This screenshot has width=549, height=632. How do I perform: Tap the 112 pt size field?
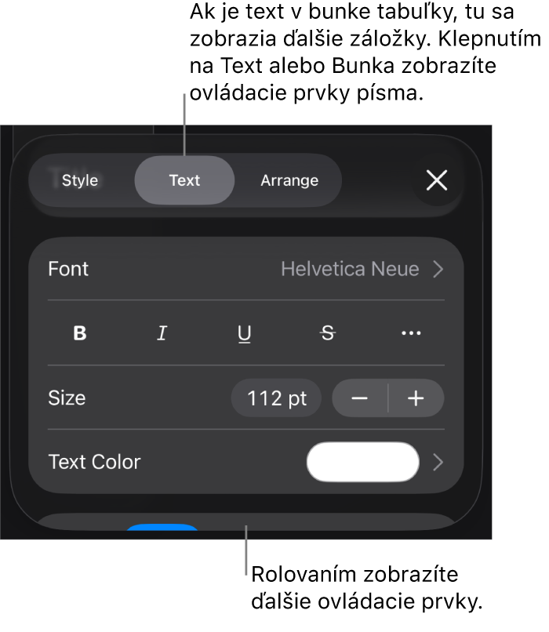pyautogui.click(x=277, y=398)
